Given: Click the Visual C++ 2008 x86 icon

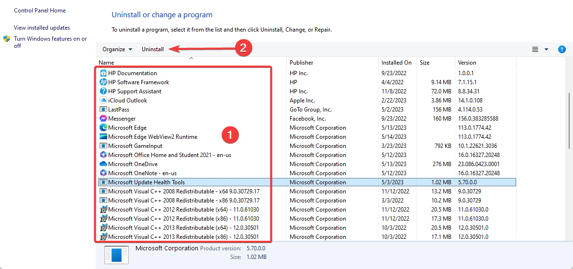Looking at the screenshot, I should [103, 200].
